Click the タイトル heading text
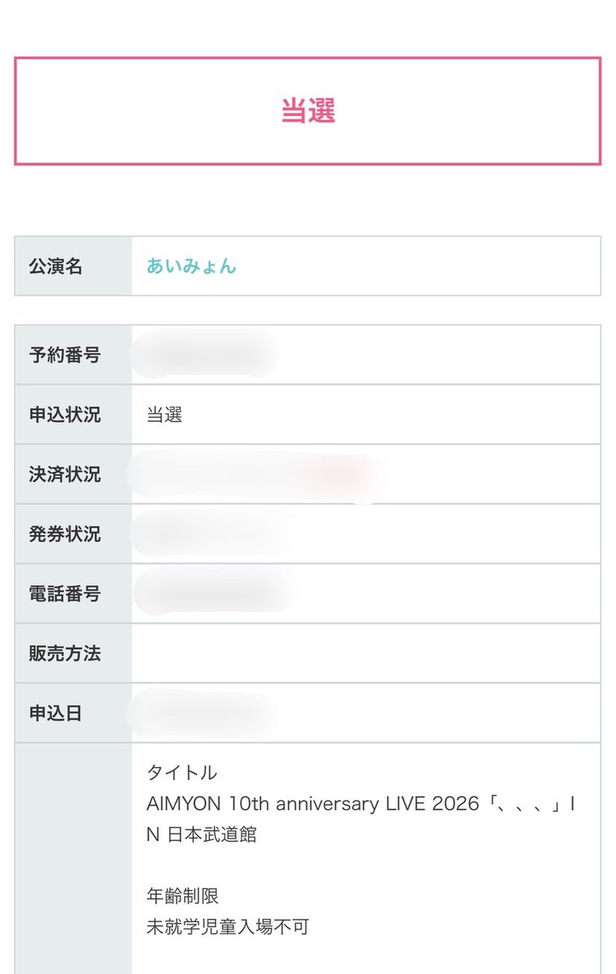This screenshot has height=974, width=616. pos(182,772)
